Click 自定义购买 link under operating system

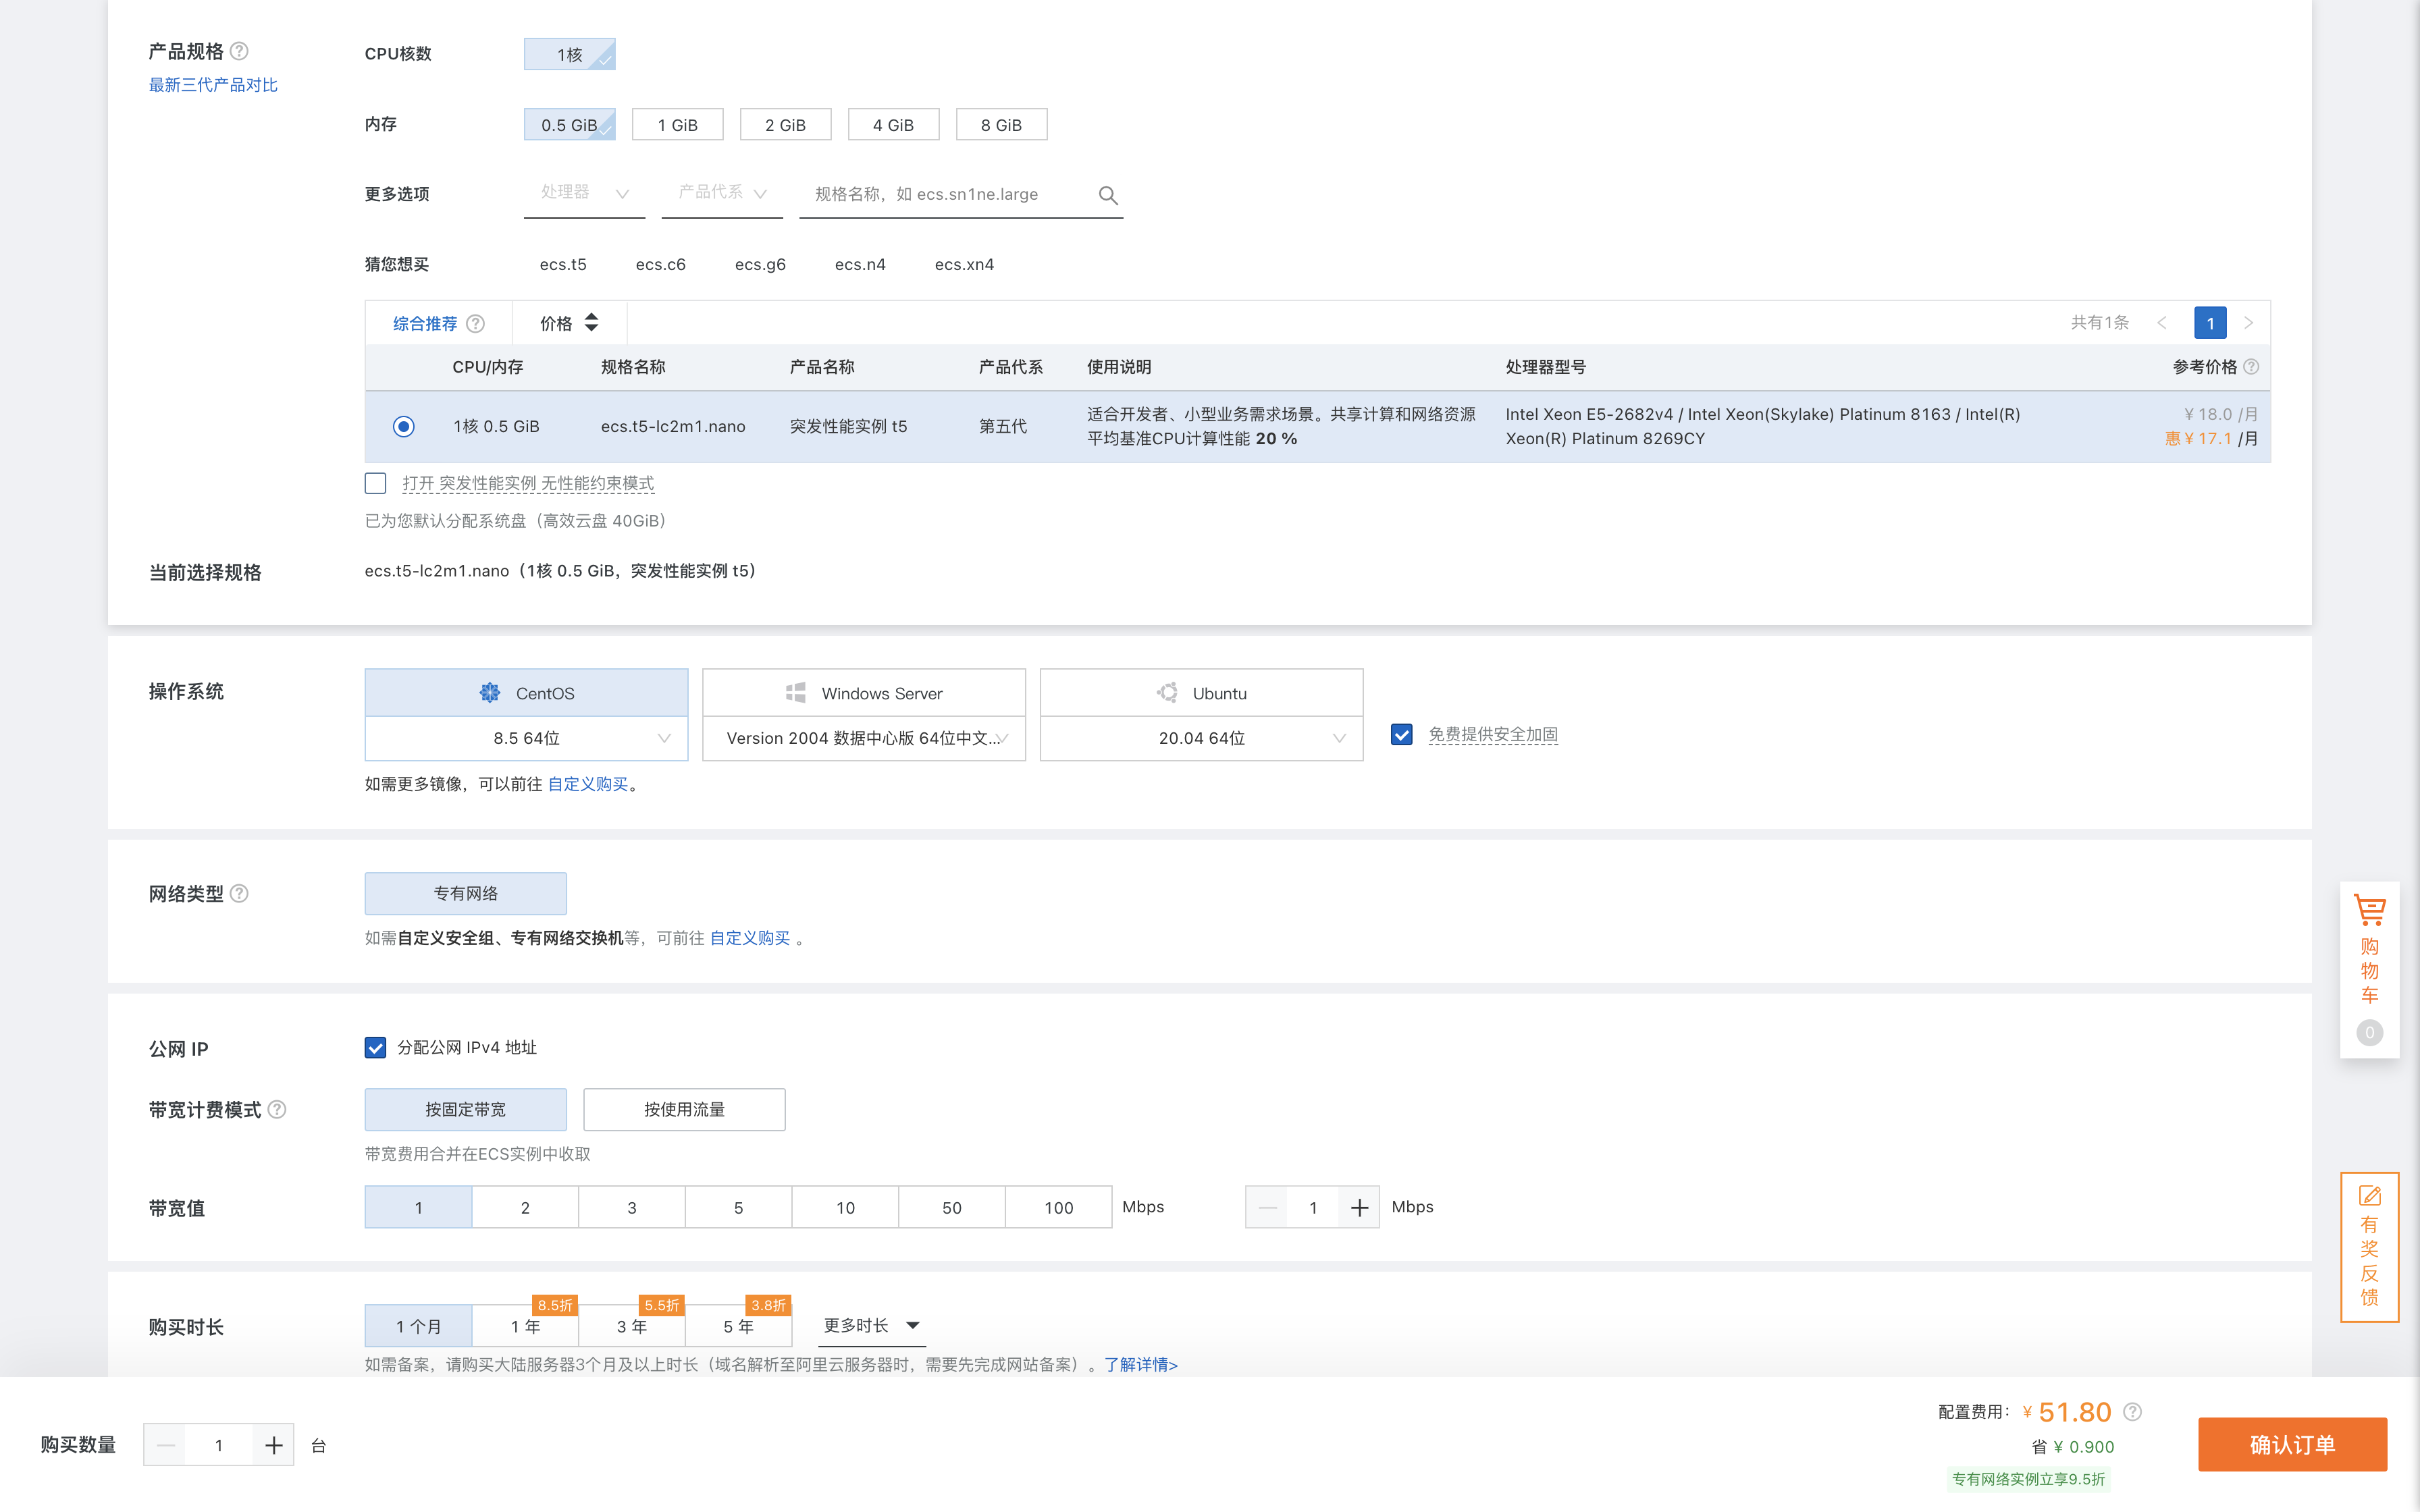588,784
